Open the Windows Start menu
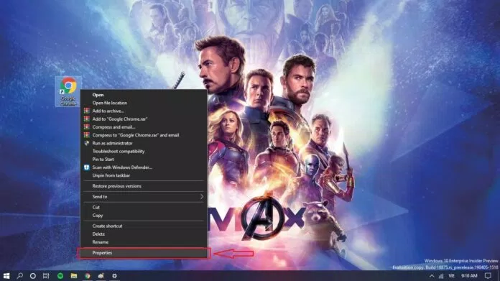Viewport: 500px width, 281px height. (x=6, y=275)
